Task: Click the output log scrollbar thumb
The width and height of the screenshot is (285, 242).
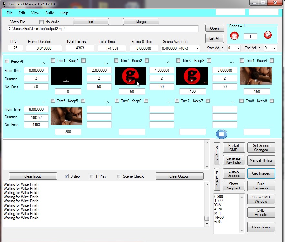Action: (207, 218)
